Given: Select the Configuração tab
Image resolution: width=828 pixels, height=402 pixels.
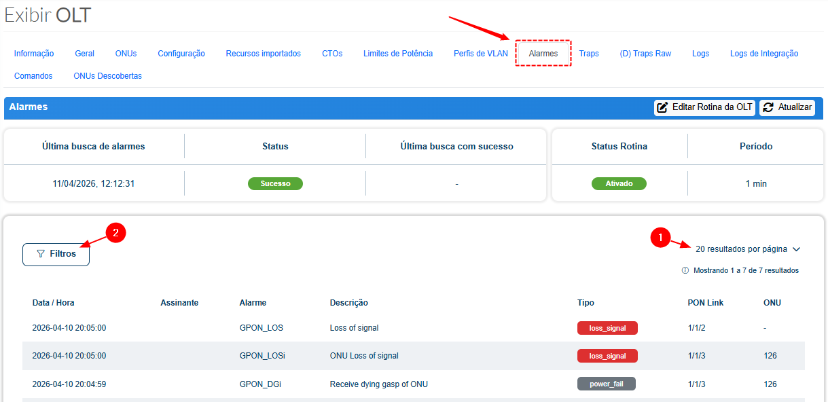Looking at the screenshot, I should tap(181, 54).
